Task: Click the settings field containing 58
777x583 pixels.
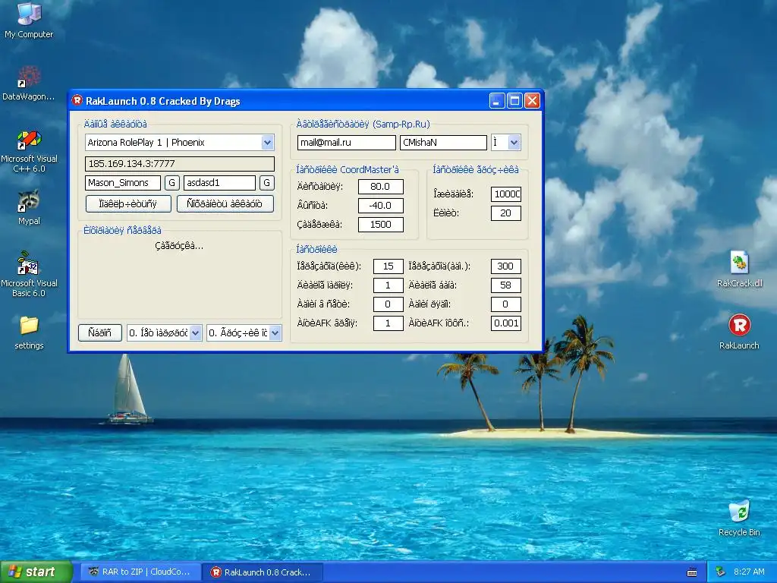Action: coord(506,285)
